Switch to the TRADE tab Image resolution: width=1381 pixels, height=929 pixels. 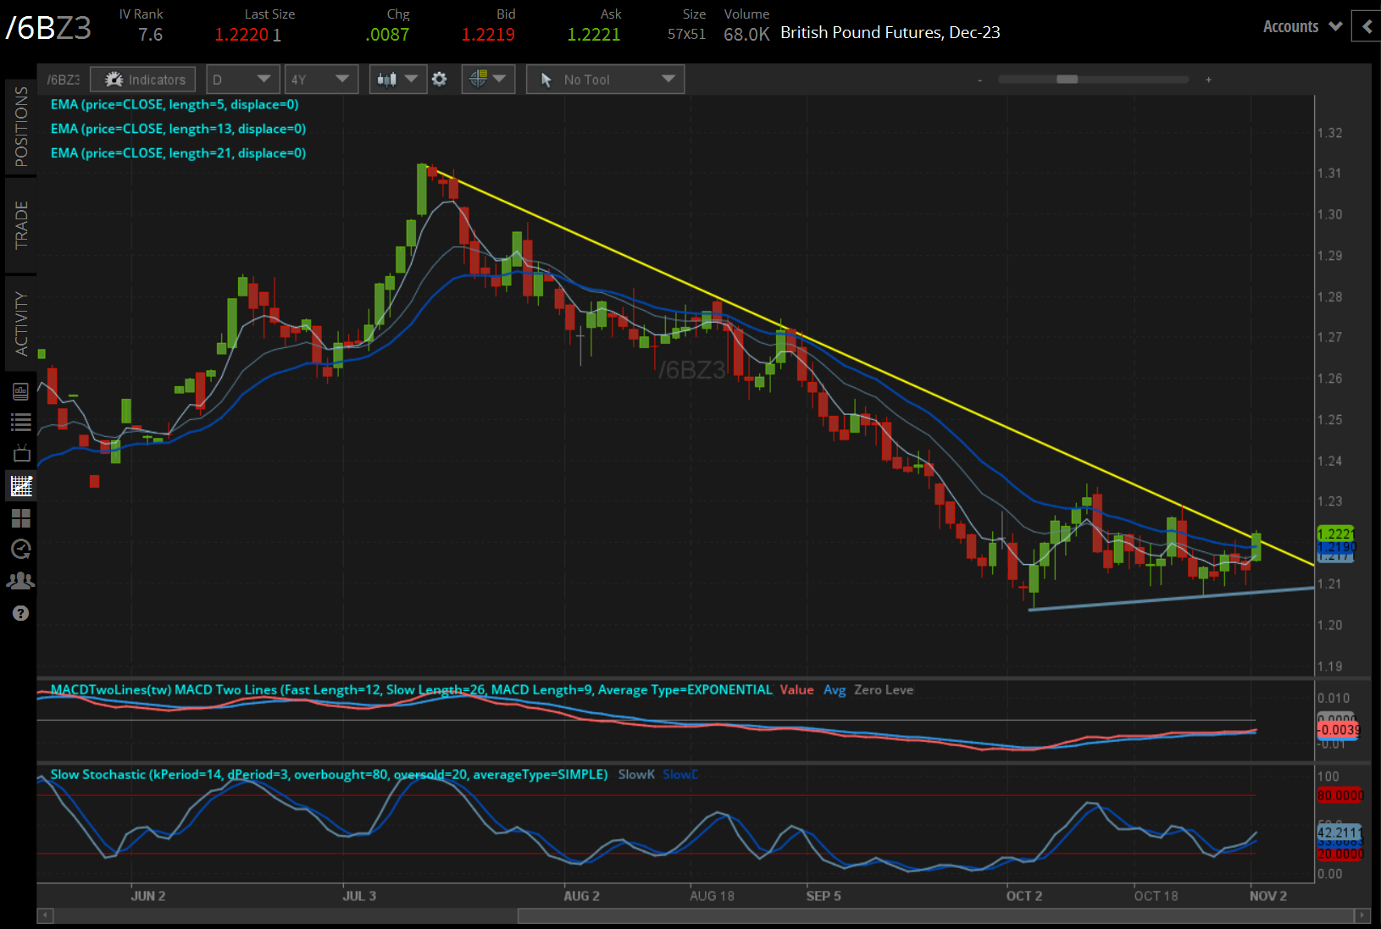(20, 225)
